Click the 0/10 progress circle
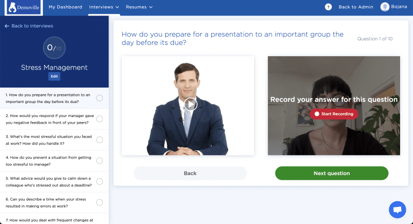 pyautogui.click(x=54, y=48)
